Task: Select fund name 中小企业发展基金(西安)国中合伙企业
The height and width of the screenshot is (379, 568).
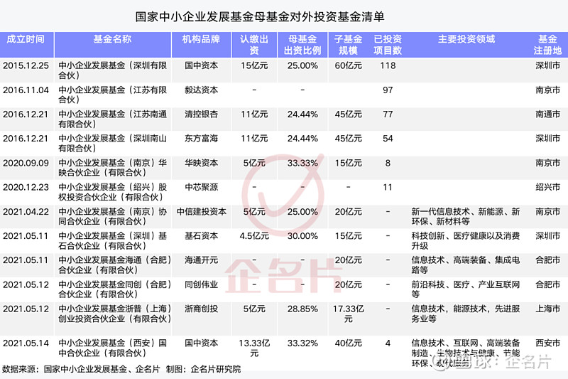Action: pyautogui.click(x=112, y=348)
